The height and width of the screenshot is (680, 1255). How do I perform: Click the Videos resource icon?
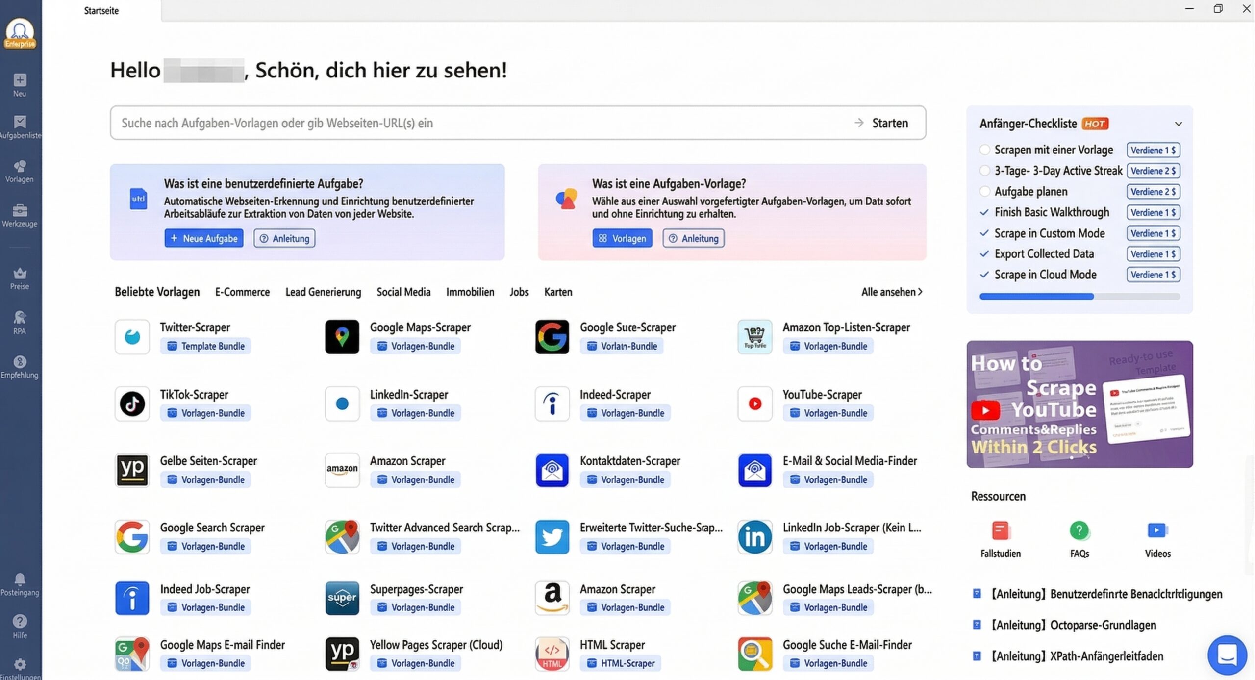pyautogui.click(x=1157, y=530)
